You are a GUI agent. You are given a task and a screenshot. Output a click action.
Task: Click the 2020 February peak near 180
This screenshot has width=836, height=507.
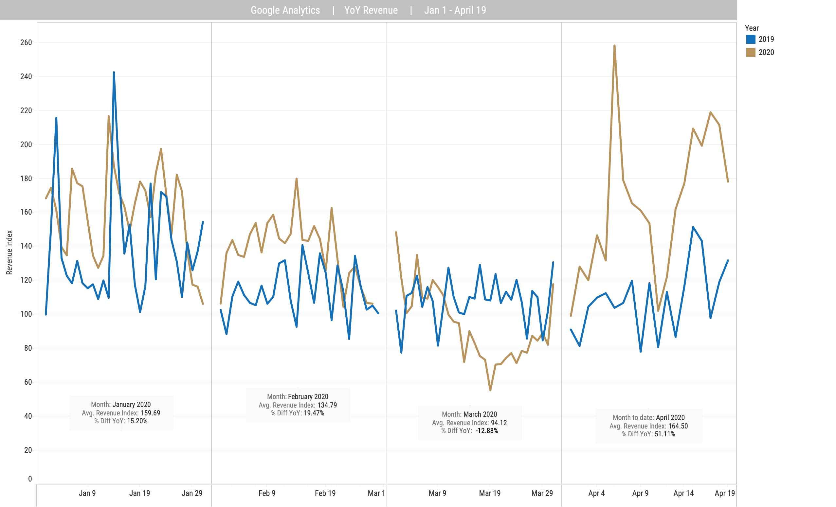tap(297, 178)
